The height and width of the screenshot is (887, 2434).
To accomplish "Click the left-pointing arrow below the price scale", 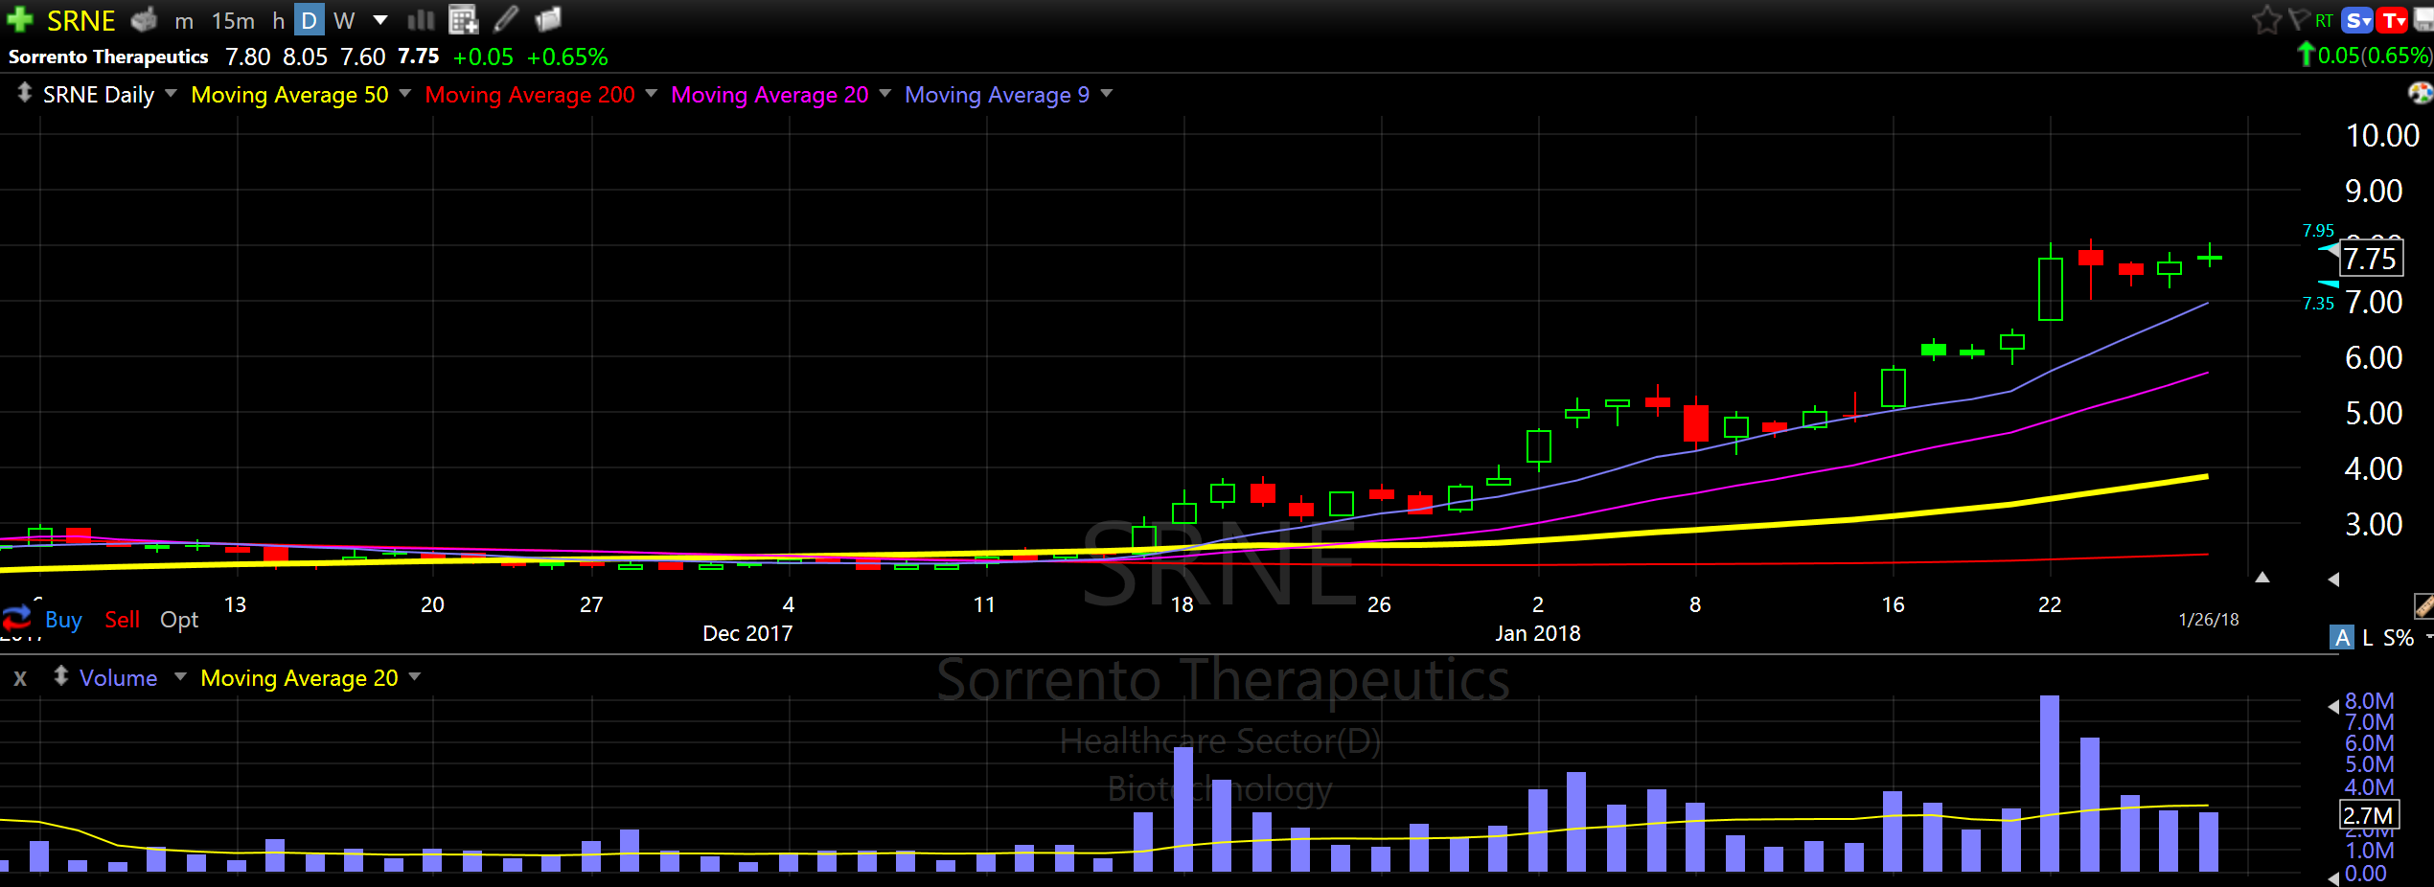I will pos(2333,580).
